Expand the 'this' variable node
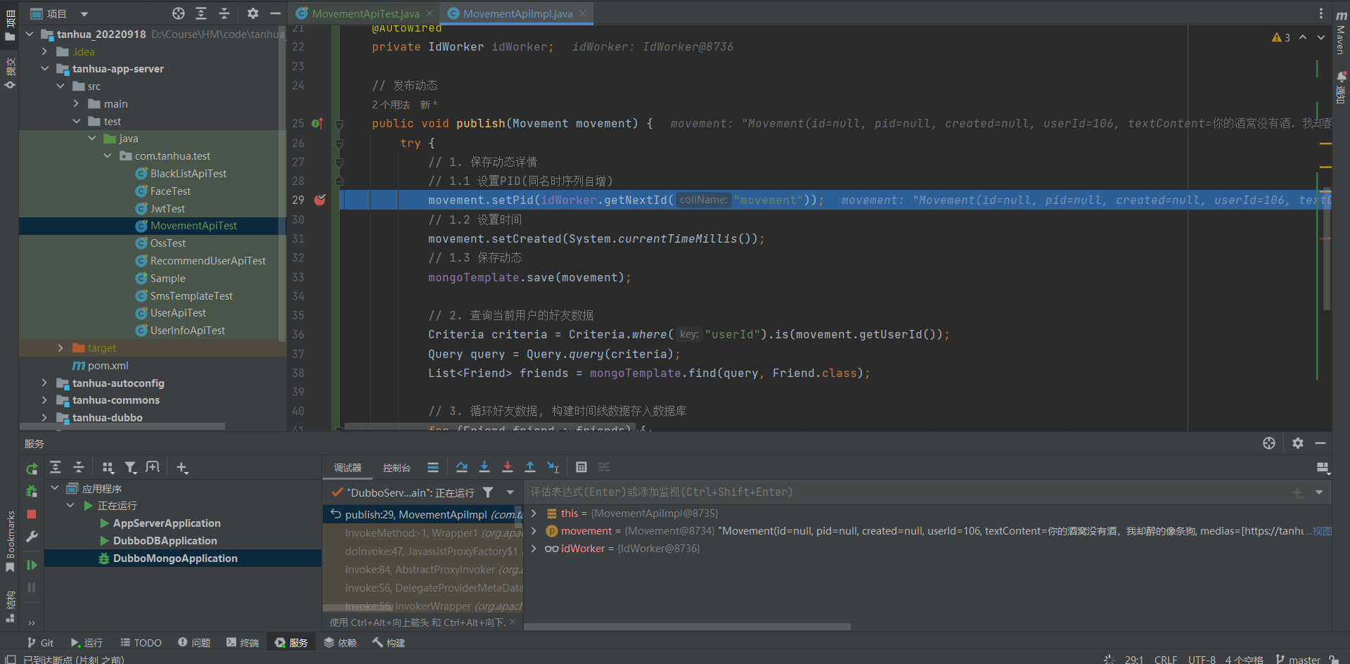Screen dimensions: 1350x664 pyautogui.click(x=534, y=513)
